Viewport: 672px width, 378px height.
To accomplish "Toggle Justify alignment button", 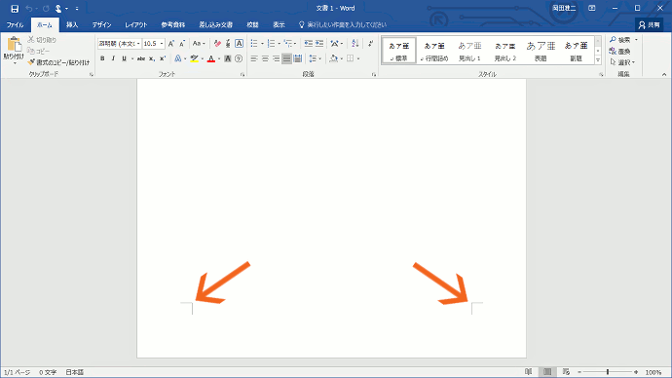I will pyautogui.click(x=286, y=58).
